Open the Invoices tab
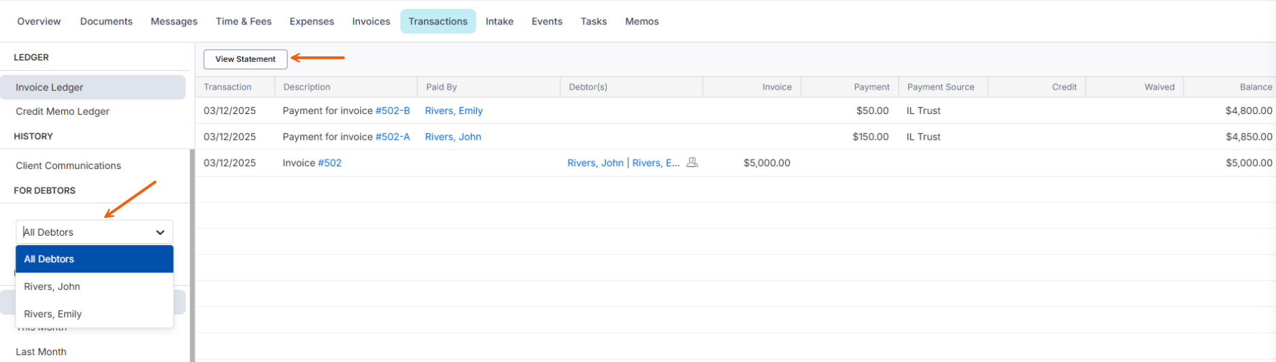The image size is (1276, 362). (371, 21)
